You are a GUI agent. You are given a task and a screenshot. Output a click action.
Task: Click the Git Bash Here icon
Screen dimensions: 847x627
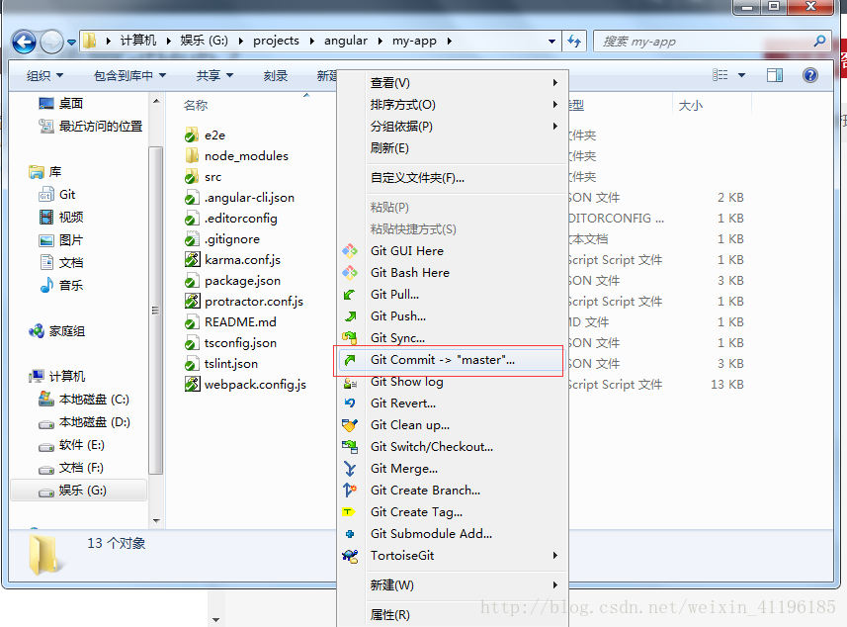point(350,272)
